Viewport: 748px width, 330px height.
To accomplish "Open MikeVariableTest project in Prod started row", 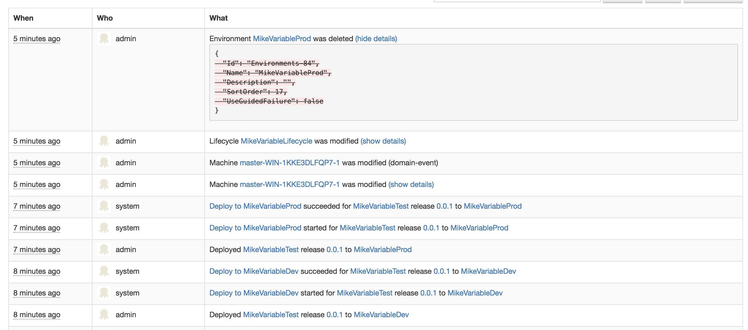I will coord(367,228).
